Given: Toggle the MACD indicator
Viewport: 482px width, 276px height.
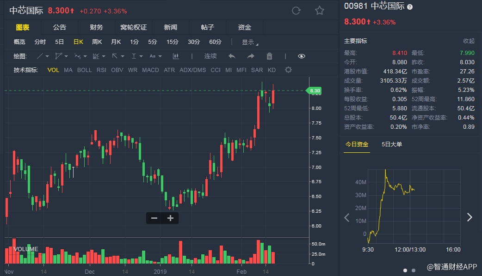Looking at the screenshot, I should pyautogui.click(x=150, y=70).
